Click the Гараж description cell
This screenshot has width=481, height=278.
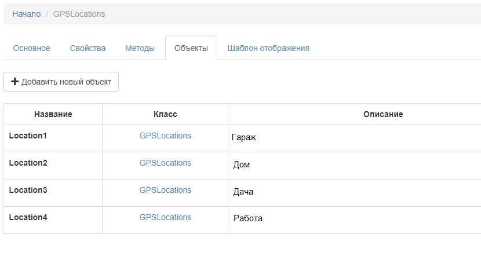point(243,138)
